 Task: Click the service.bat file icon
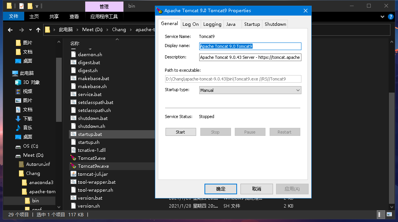(73, 94)
